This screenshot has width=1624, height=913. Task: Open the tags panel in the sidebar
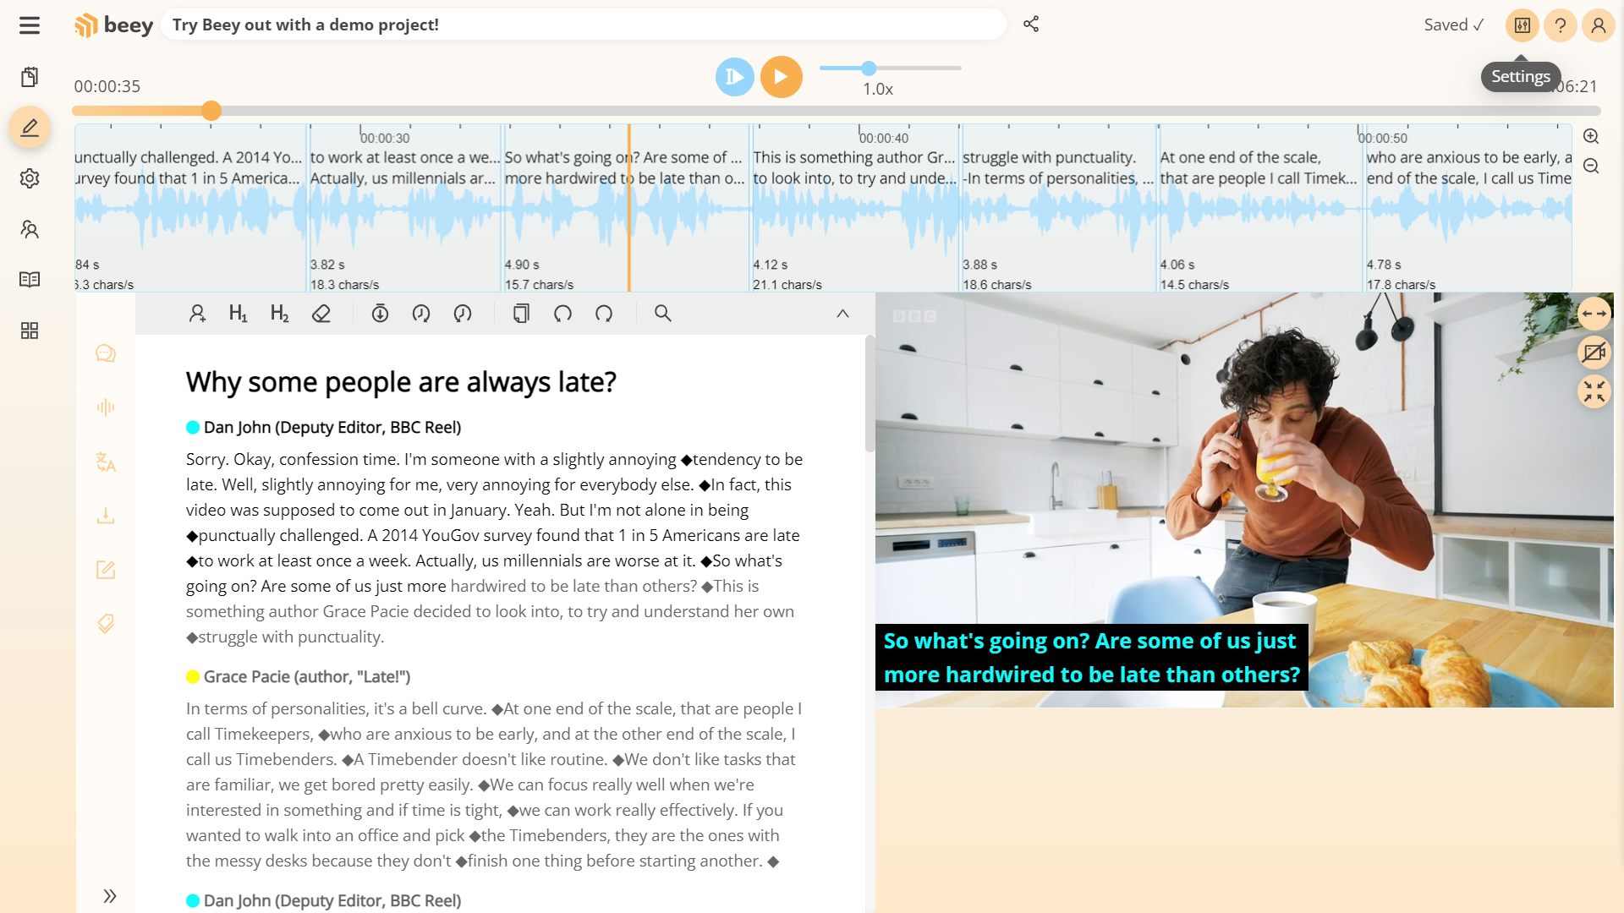tap(106, 624)
